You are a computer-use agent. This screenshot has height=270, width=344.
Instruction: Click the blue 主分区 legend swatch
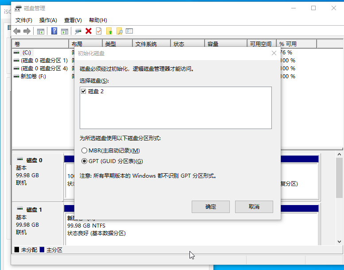pyautogui.click(x=42, y=250)
